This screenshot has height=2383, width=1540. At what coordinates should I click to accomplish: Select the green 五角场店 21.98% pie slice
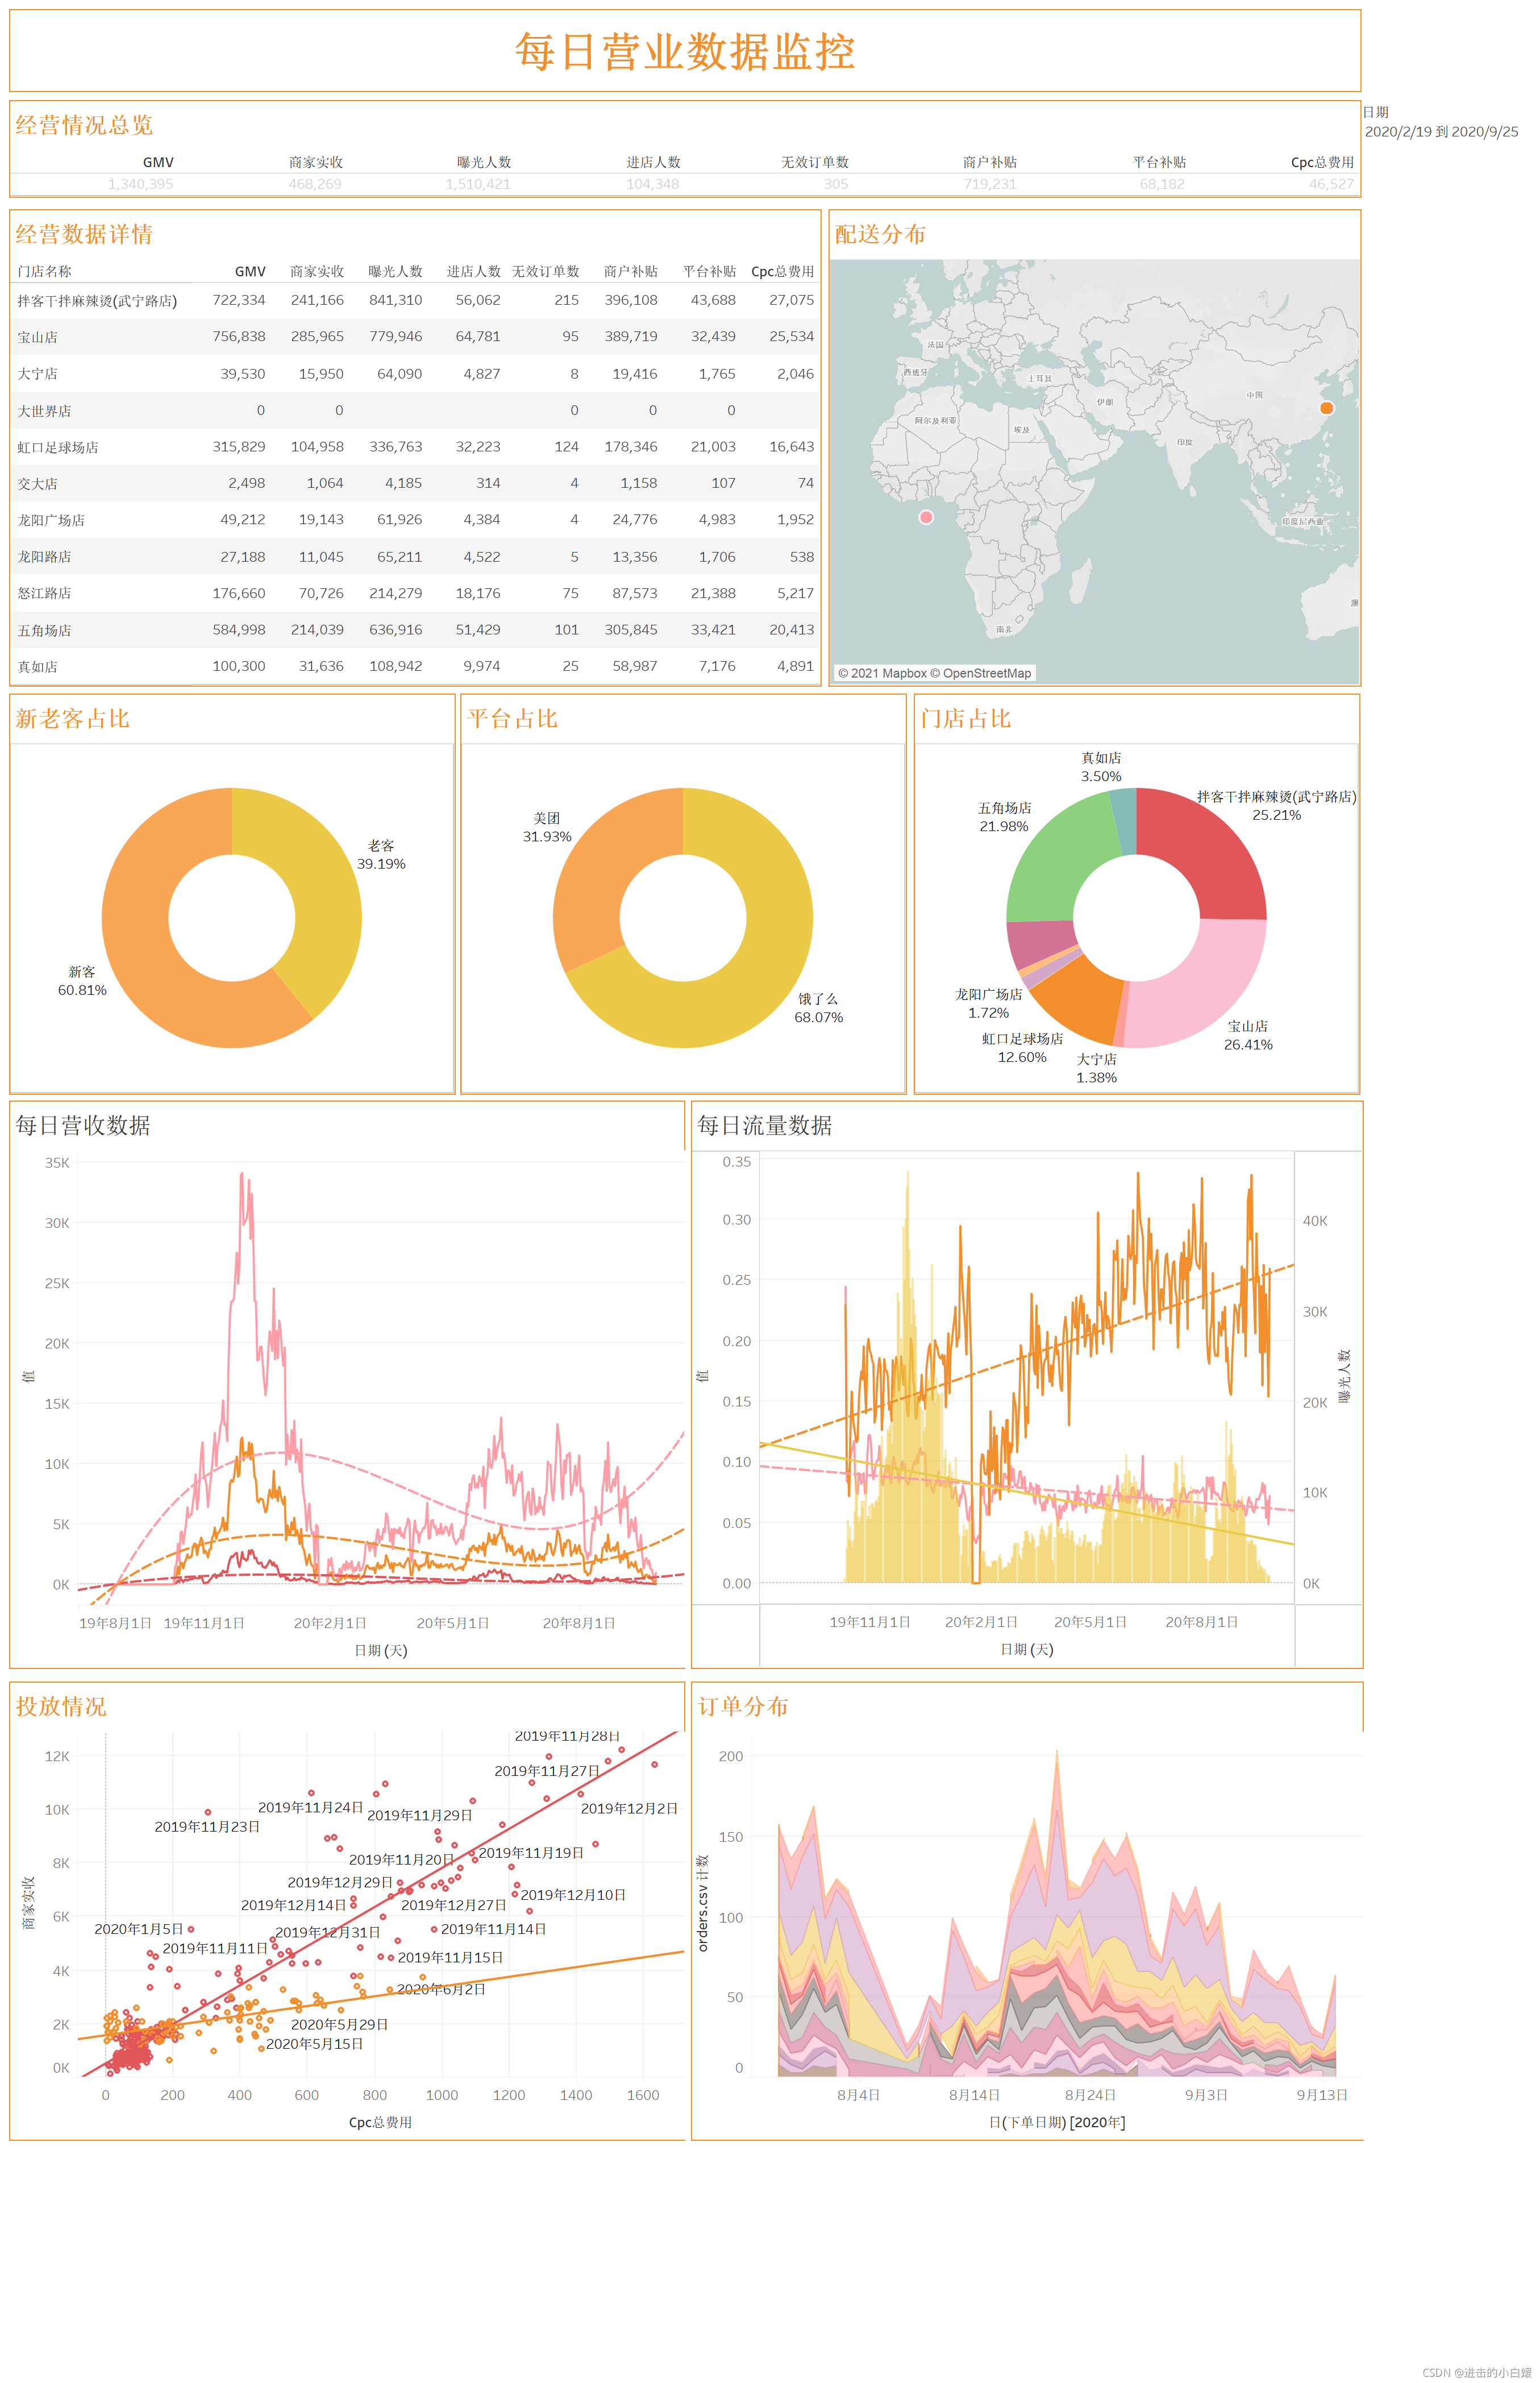[1055, 860]
